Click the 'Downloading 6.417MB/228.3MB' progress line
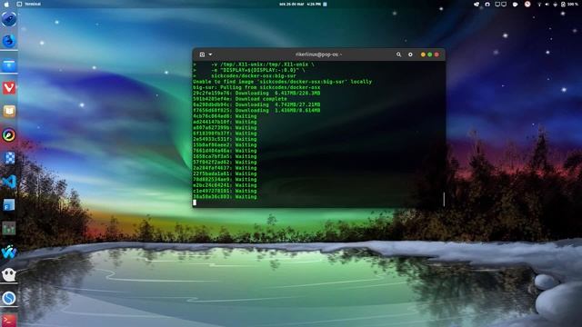 click(256, 93)
